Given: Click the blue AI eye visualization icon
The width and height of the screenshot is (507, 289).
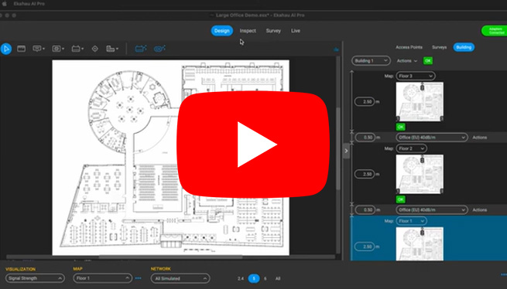Looking at the screenshot, I should 159,49.
